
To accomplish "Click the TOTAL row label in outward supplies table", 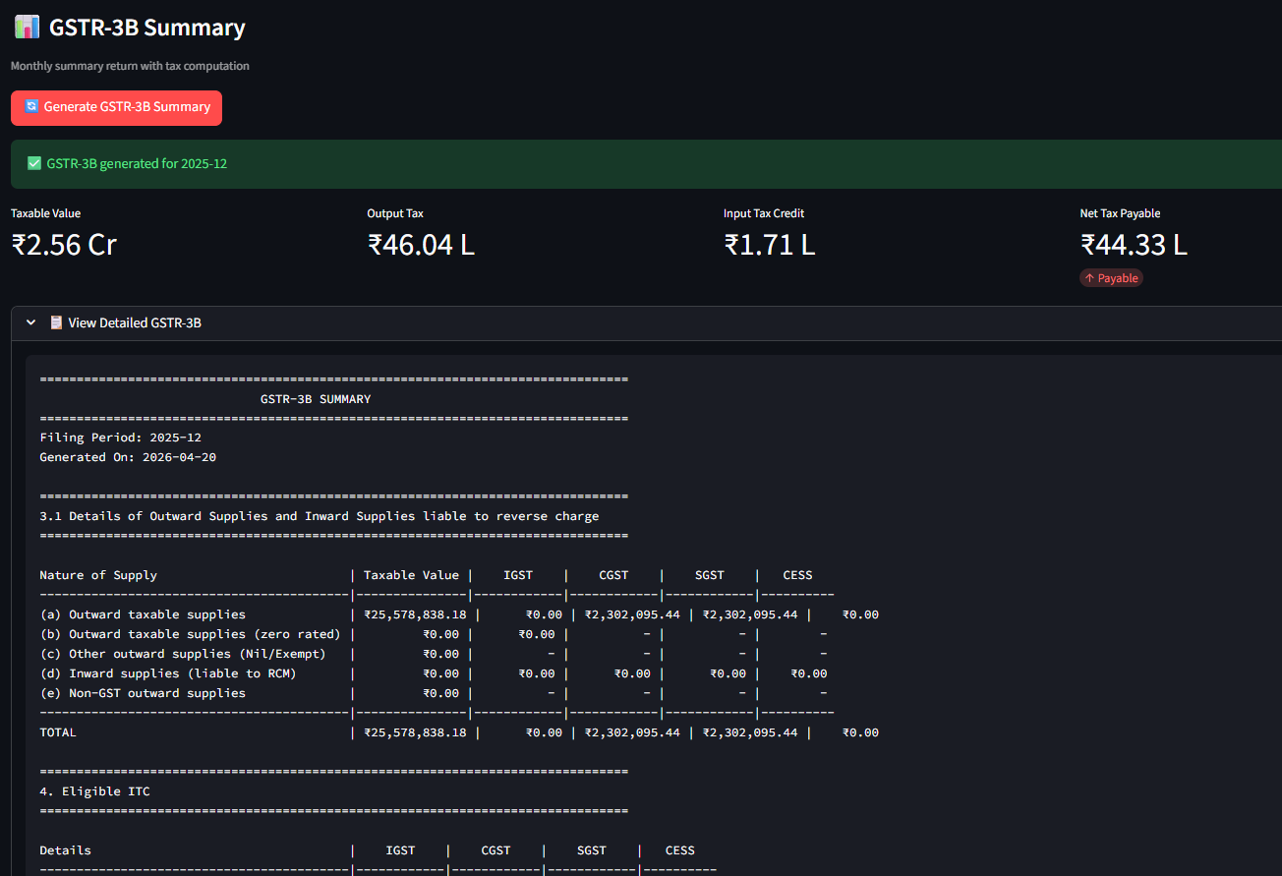I will click(58, 732).
